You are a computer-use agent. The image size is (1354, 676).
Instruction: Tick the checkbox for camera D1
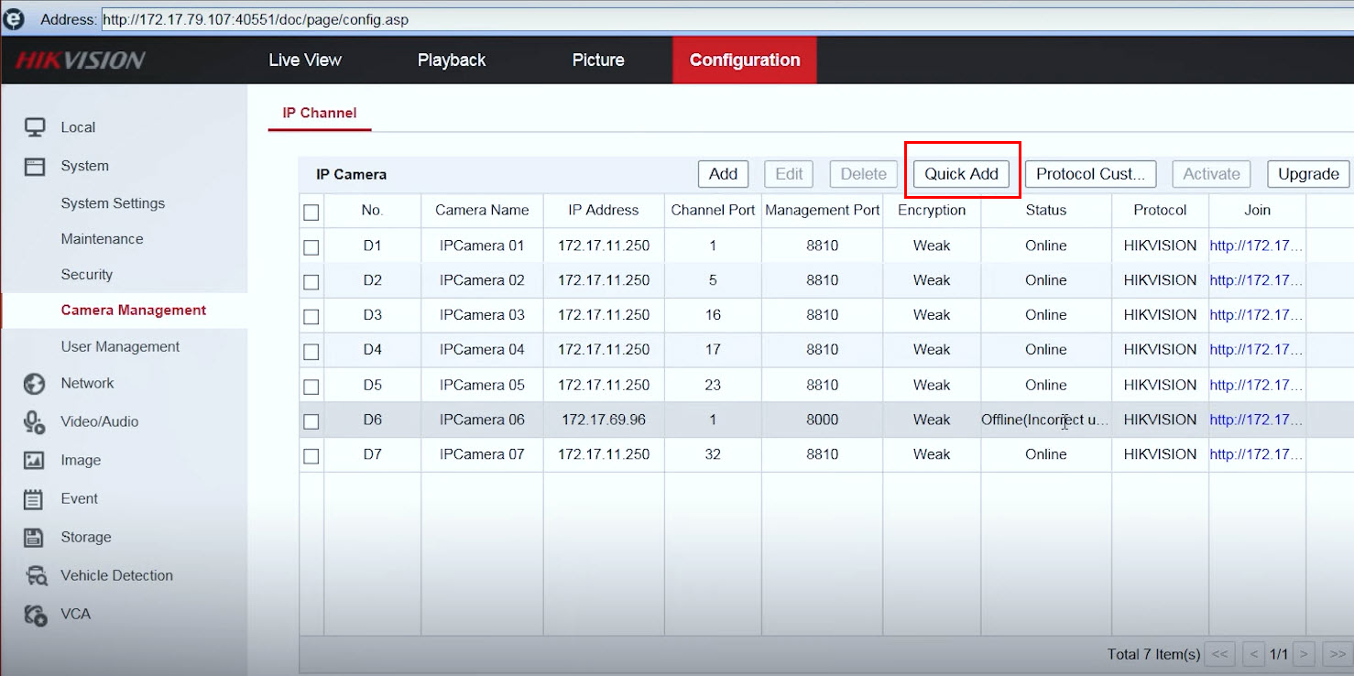(311, 246)
